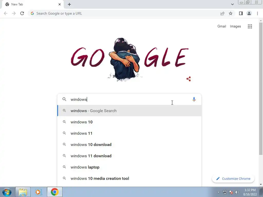
Task: Click the page vertical scrollbar
Action: tap(261, 89)
